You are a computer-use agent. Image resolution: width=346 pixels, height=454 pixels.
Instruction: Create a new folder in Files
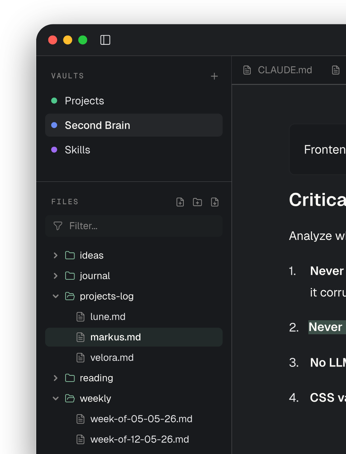[x=197, y=202]
